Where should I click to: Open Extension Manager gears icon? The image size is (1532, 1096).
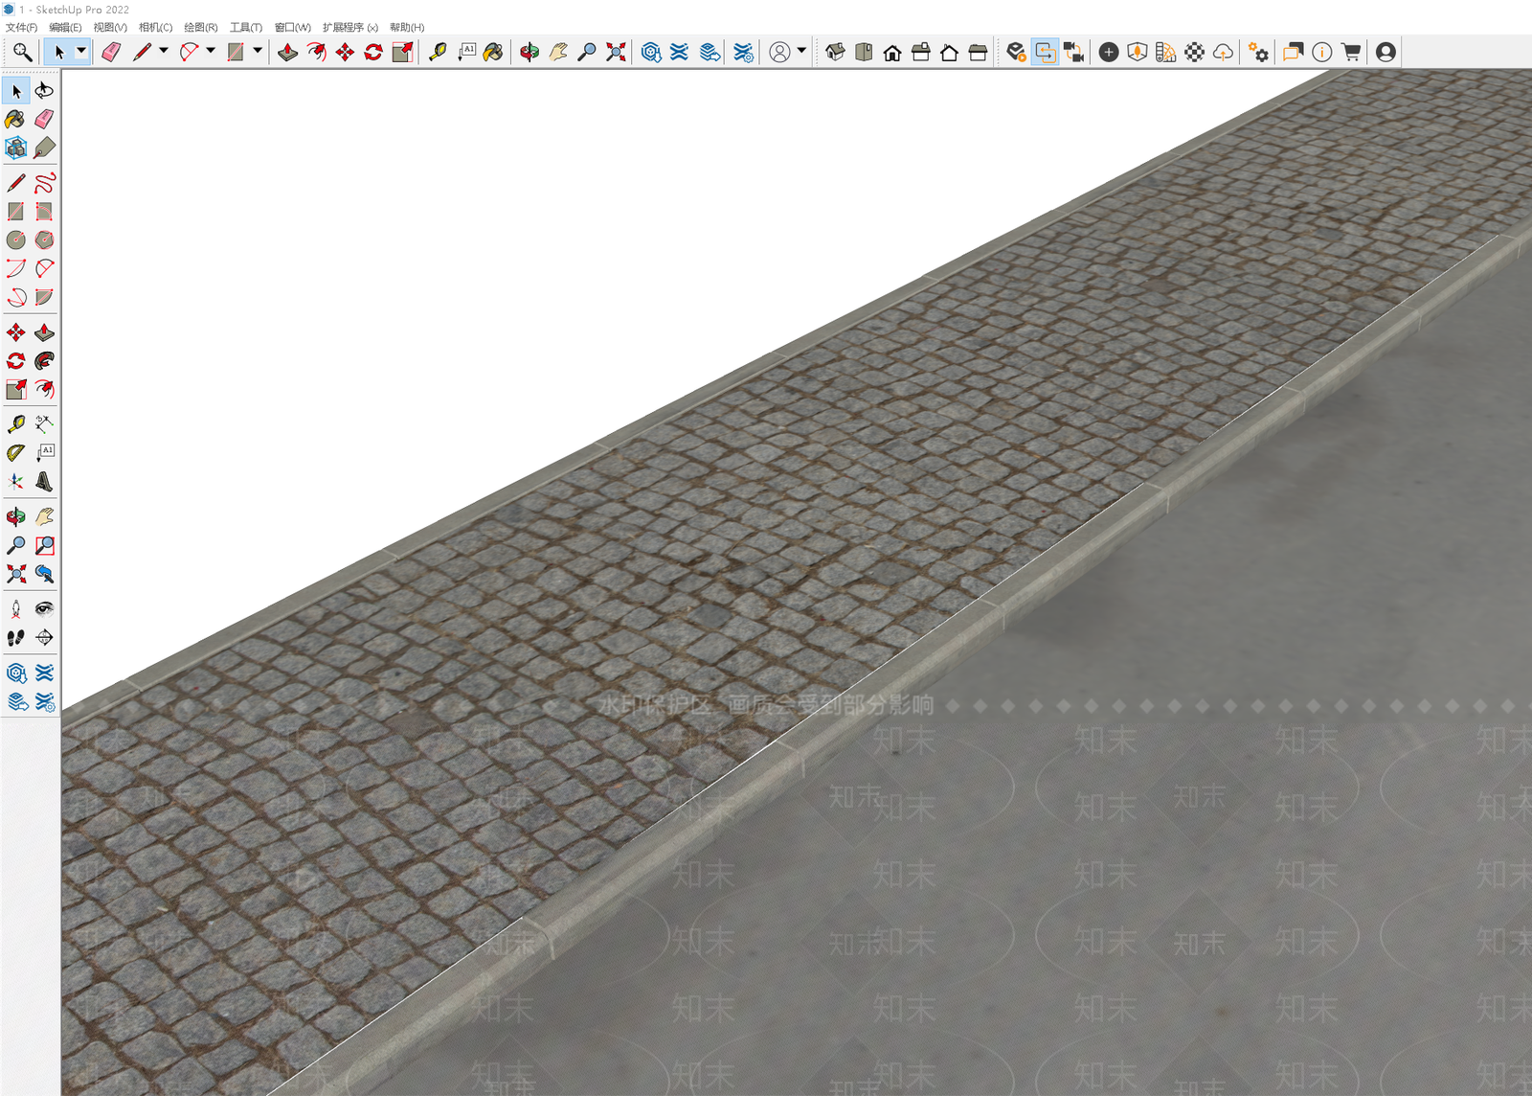point(1258,52)
